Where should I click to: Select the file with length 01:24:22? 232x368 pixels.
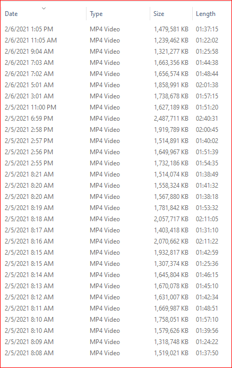coord(116,342)
